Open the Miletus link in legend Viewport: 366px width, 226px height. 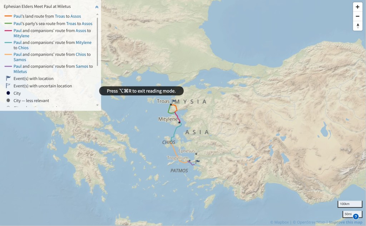20,71
